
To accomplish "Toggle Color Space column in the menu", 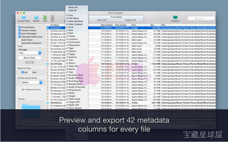I will click(75, 108).
